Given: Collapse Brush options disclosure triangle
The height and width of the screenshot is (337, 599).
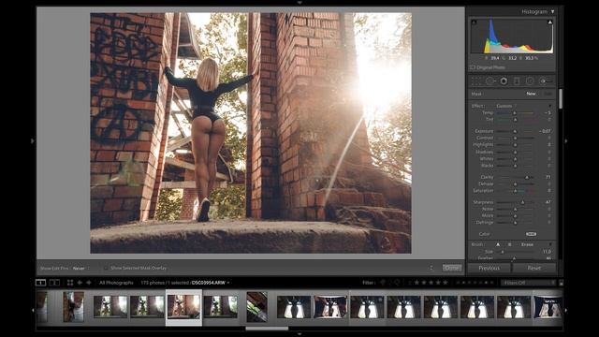Looking at the screenshot, I should 550,244.
